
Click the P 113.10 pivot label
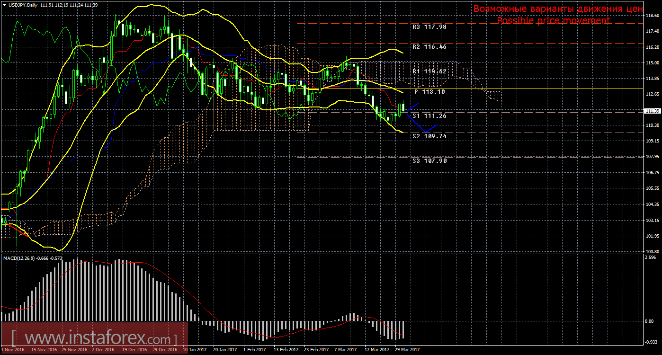[x=429, y=92]
